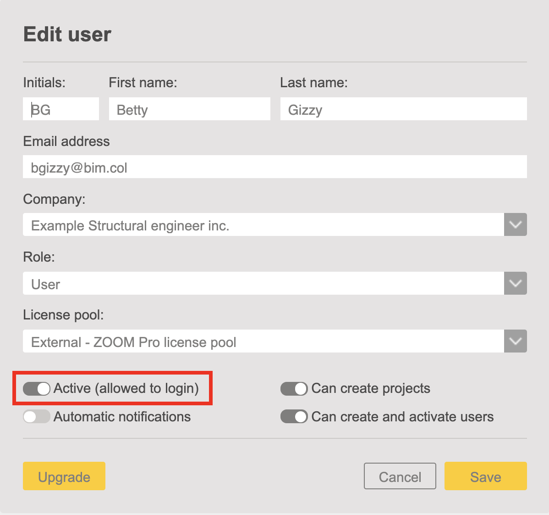This screenshot has width=549, height=515.
Task: Open the Company dropdown arrow
Action: coord(516,224)
